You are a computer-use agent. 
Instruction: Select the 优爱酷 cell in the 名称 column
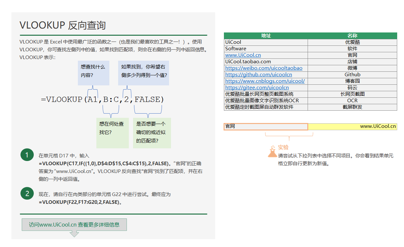(352, 42)
